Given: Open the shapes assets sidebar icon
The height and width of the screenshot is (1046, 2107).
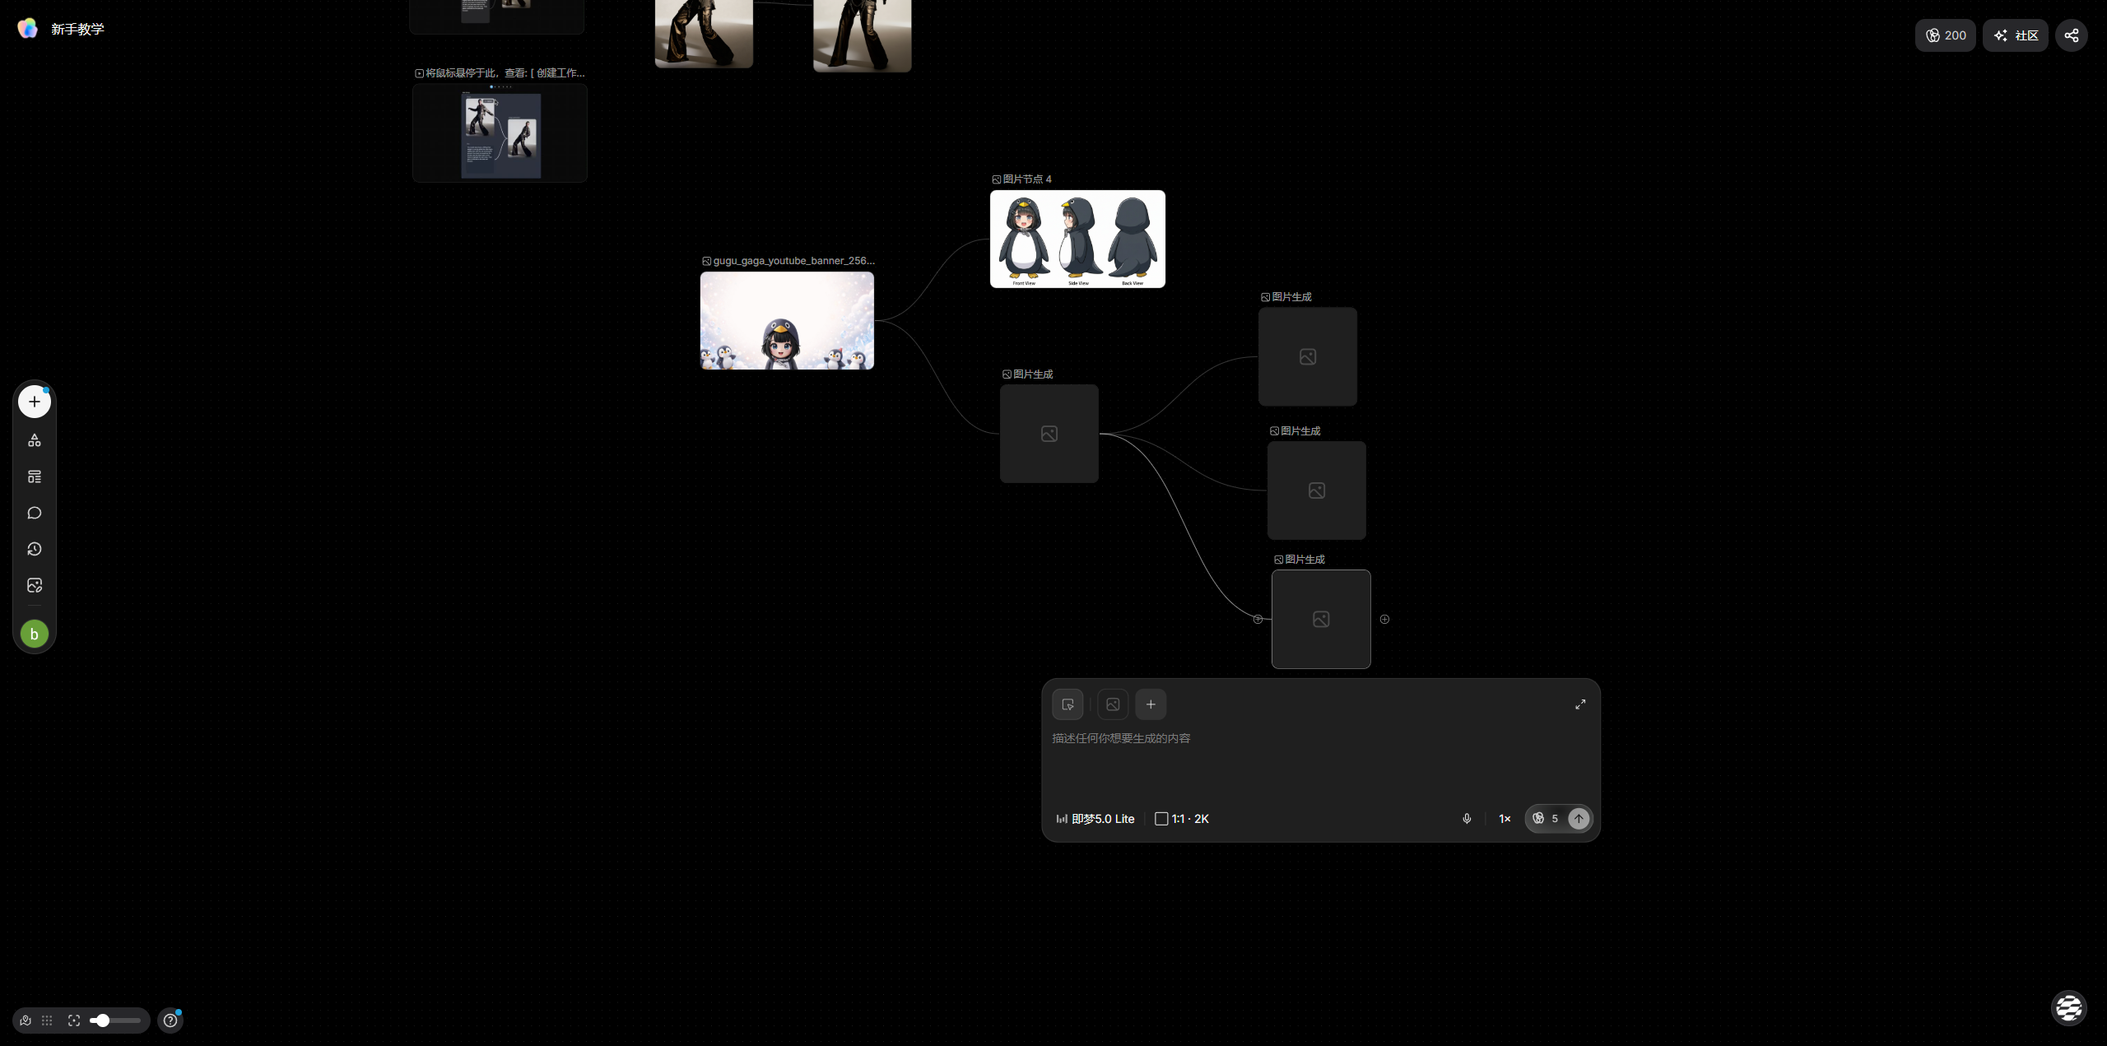Looking at the screenshot, I should (x=35, y=440).
